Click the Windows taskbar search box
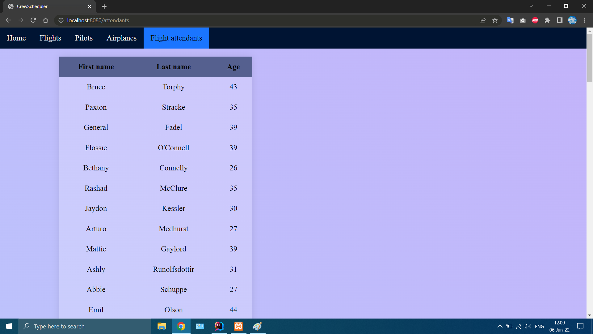This screenshot has height=334, width=593. pos(85,326)
